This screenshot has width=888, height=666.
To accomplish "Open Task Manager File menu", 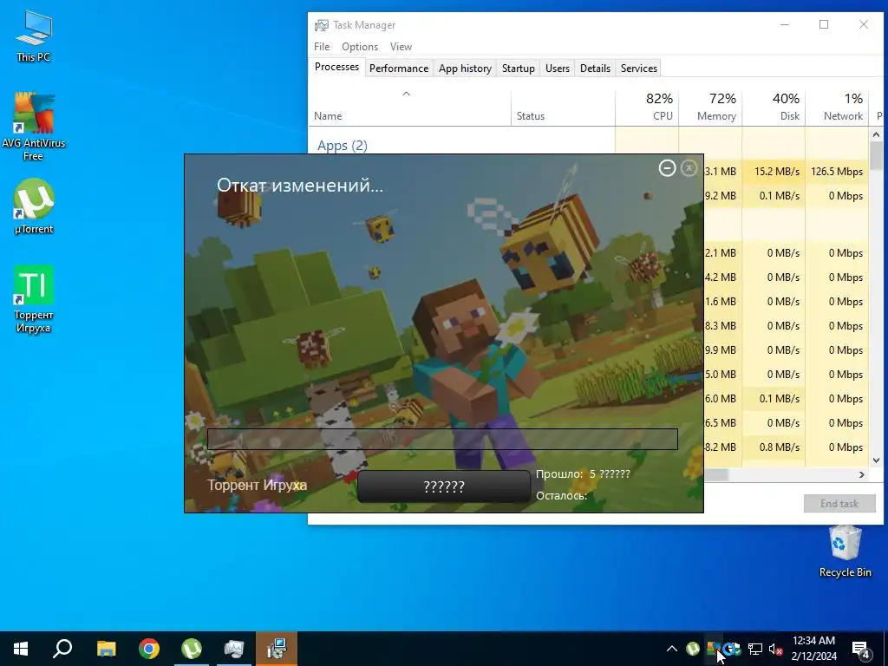I will [322, 47].
